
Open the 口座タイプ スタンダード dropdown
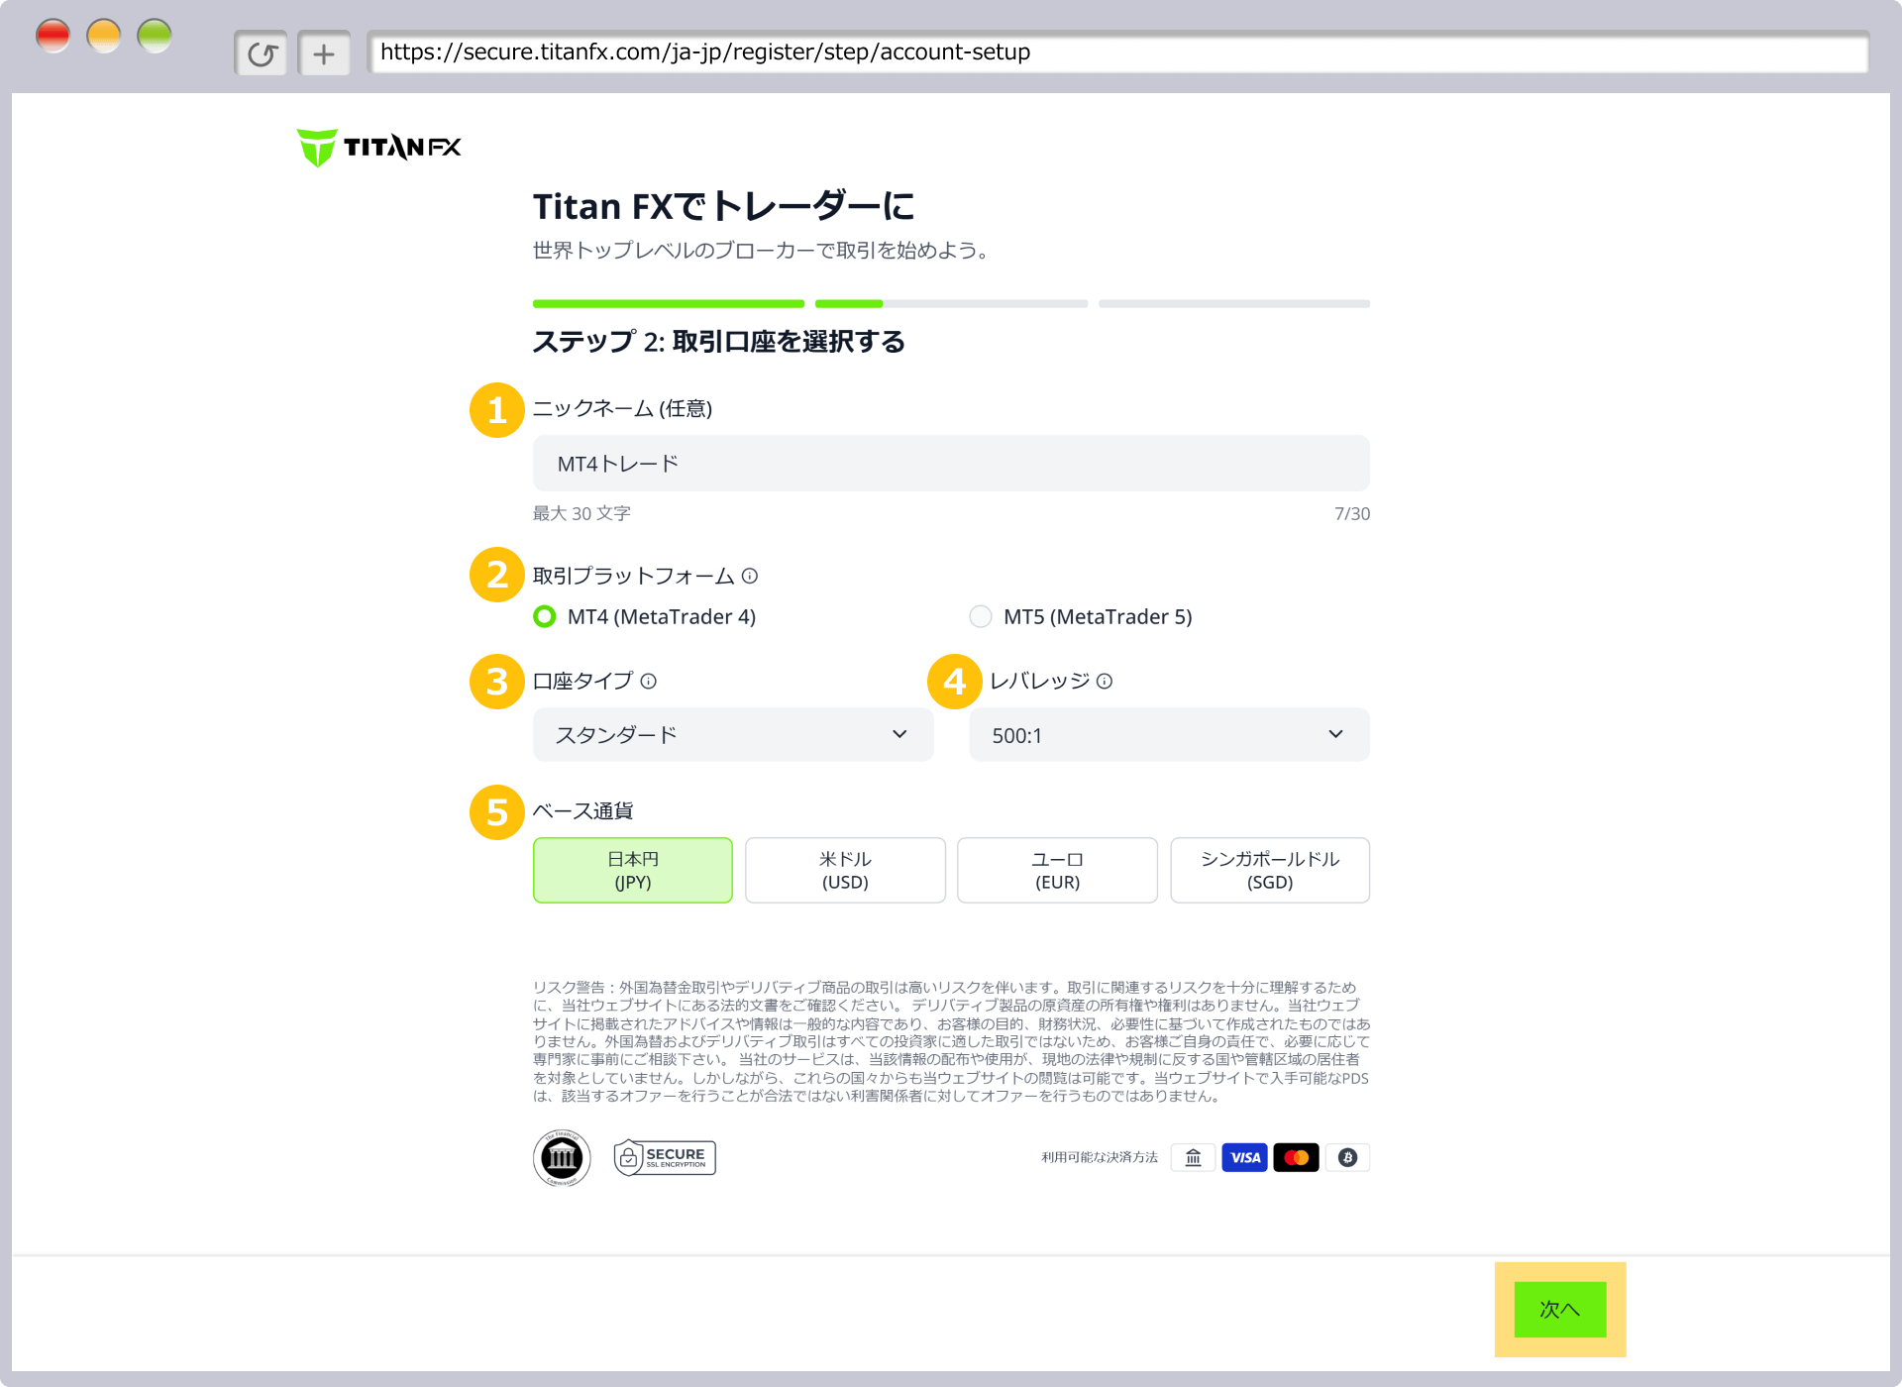(733, 734)
